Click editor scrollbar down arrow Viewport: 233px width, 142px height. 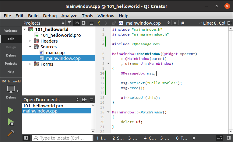pyautogui.click(x=231, y=132)
